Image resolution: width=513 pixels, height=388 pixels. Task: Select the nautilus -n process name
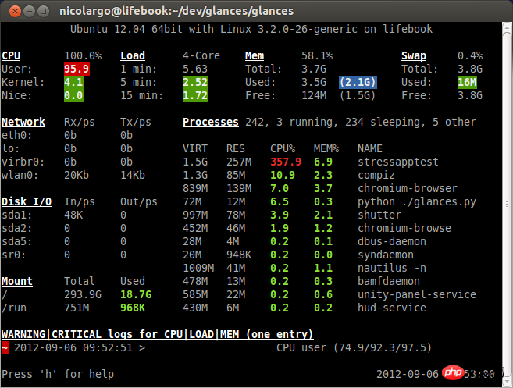click(x=392, y=268)
